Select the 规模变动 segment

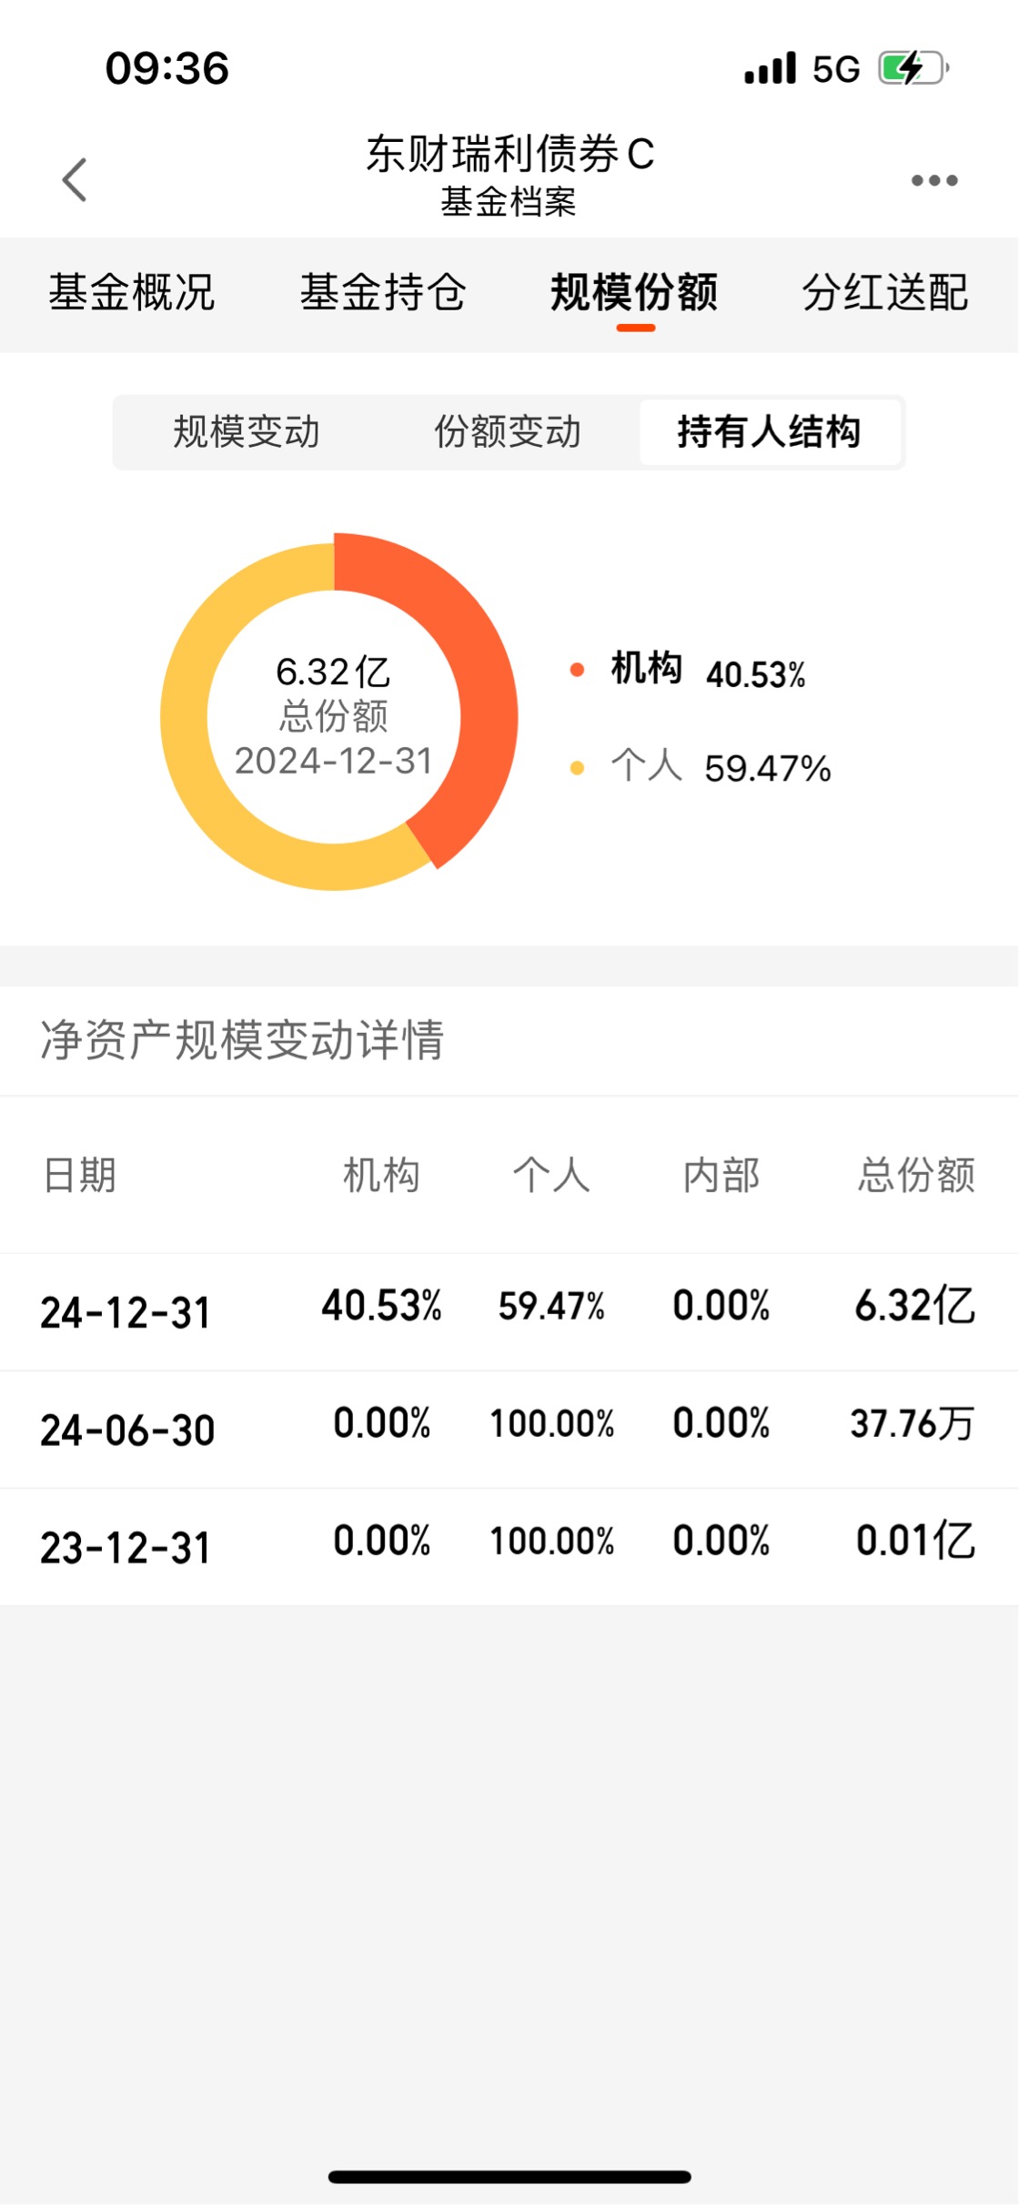click(x=247, y=432)
